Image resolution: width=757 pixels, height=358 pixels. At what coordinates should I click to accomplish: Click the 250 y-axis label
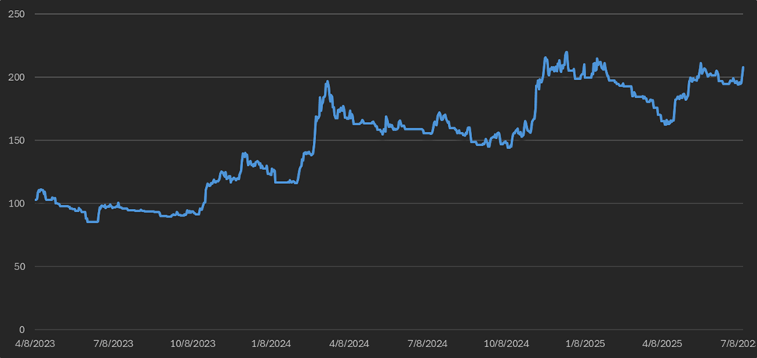[16, 14]
